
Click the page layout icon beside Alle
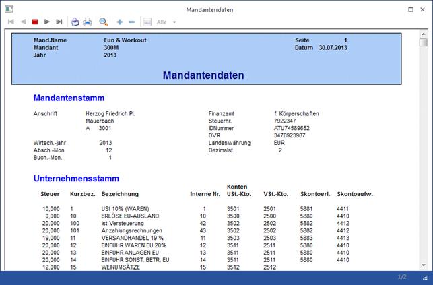(147, 22)
